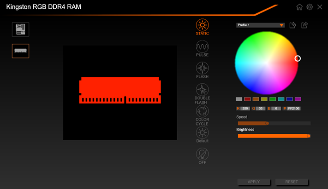Image resolution: width=328 pixels, height=189 pixels.
Task: Click the Reset button
Action: click(292, 182)
